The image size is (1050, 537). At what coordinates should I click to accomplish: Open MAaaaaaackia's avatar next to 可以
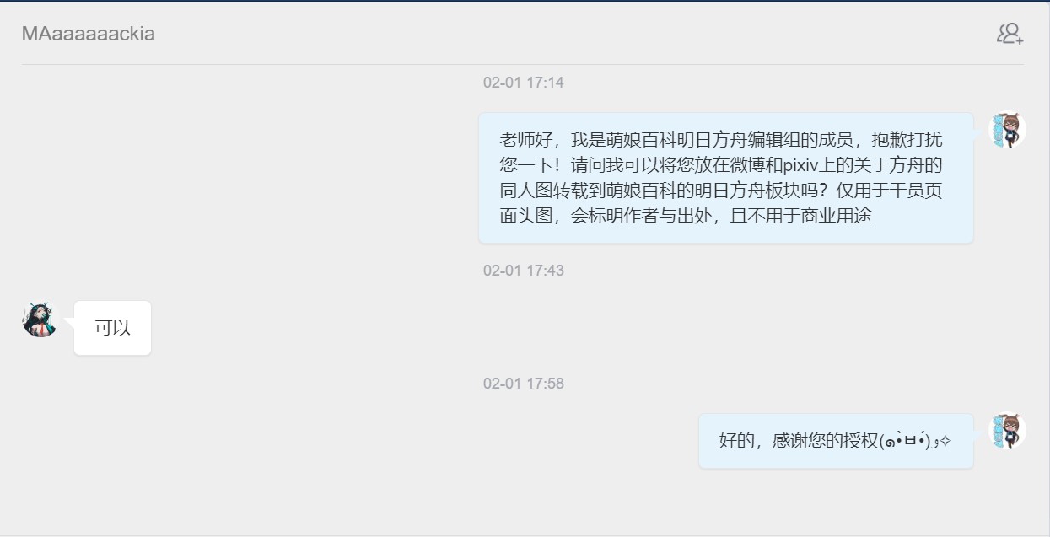pos(40,319)
